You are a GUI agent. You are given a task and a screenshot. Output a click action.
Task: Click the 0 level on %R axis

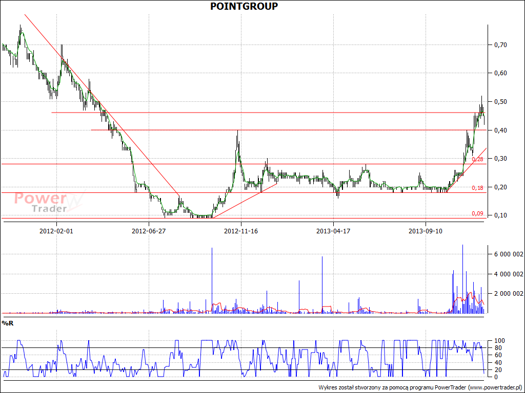click(x=496, y=377)
